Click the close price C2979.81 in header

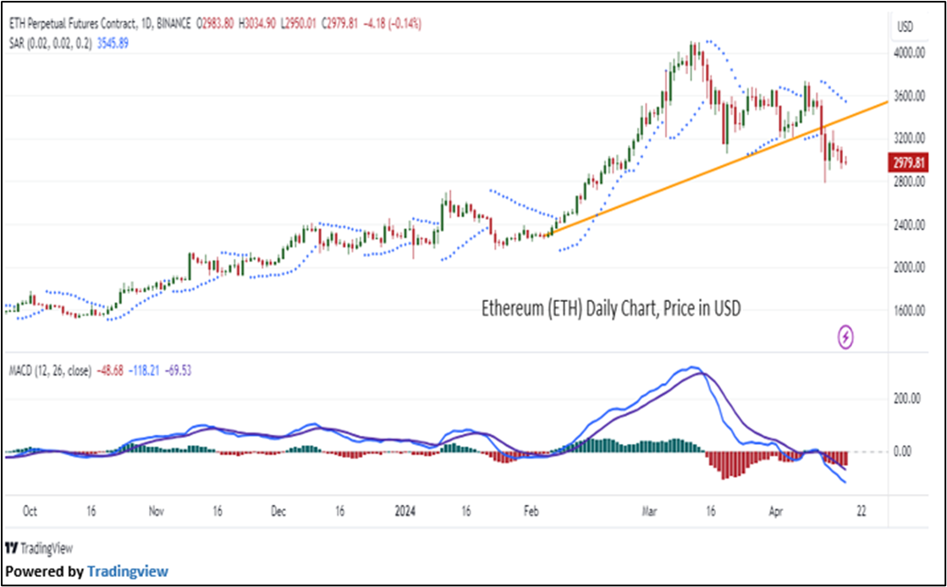point(339,25)
